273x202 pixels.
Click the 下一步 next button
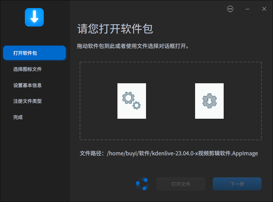[x=237, y=184]
